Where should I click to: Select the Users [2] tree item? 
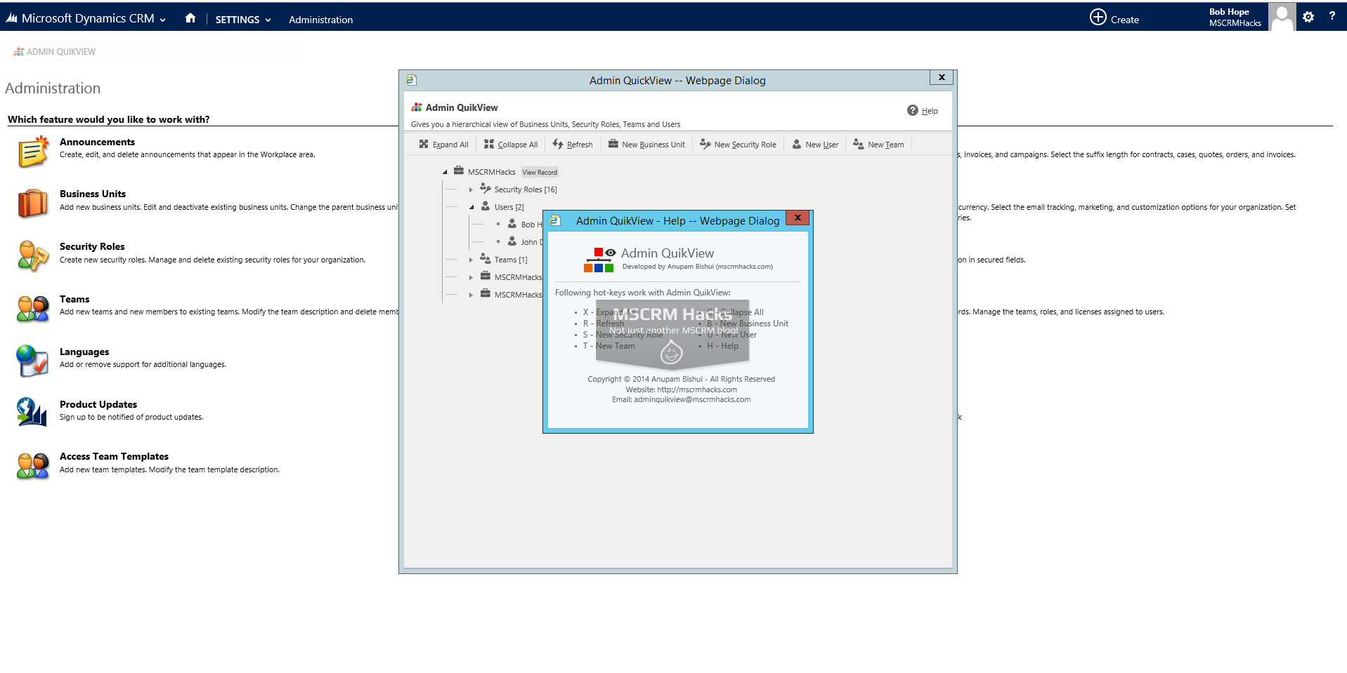509,207
